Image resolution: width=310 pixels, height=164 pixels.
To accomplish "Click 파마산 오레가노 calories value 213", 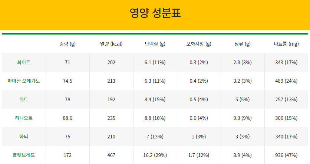I will point(111,81).
